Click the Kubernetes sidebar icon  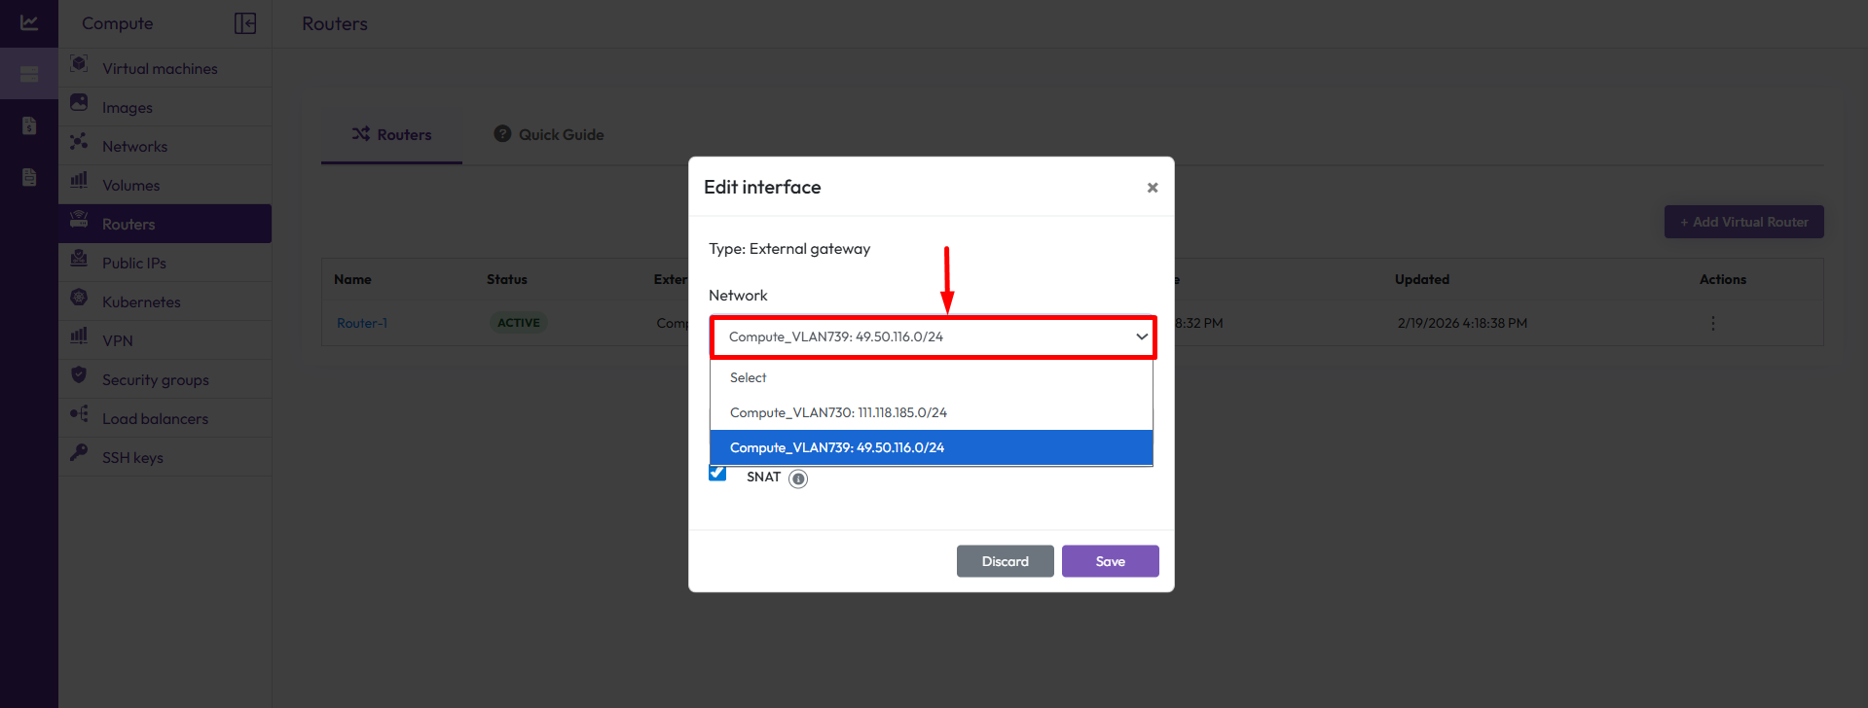80,298
